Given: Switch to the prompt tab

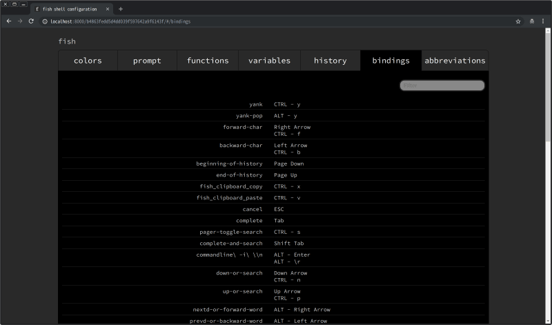Looking at the screenshot, I should [x=147, y=61].
